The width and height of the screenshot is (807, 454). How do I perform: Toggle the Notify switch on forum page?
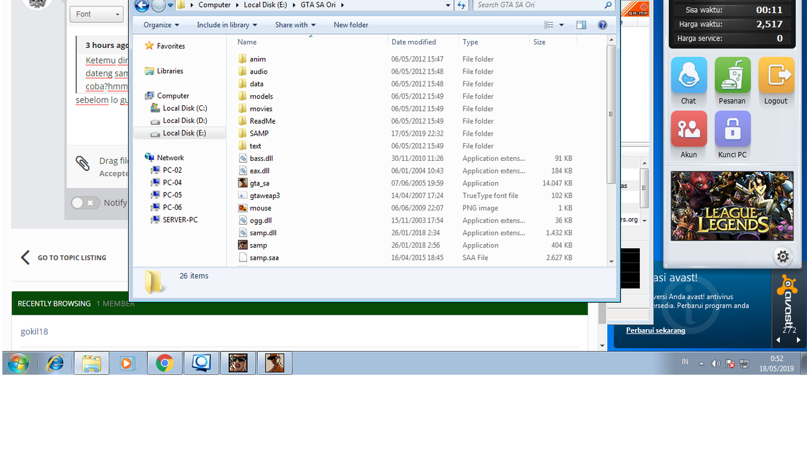point(85,203)
